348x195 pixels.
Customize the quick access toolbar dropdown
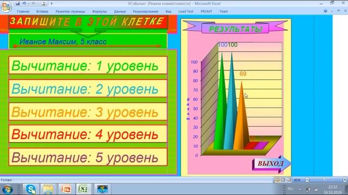(52, 4)
